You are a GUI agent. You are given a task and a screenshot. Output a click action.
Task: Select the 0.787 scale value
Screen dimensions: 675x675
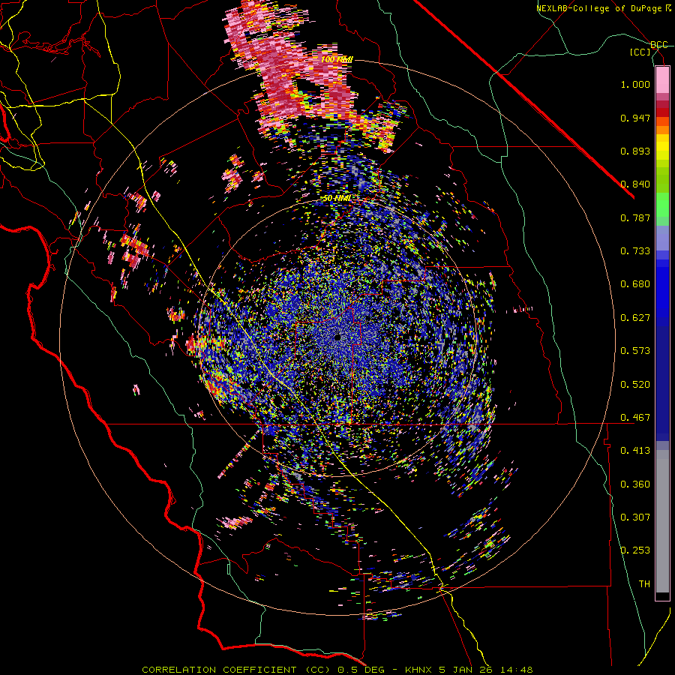635,217
